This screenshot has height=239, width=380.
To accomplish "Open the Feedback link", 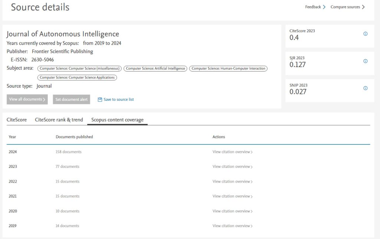I will click(315, 7).
